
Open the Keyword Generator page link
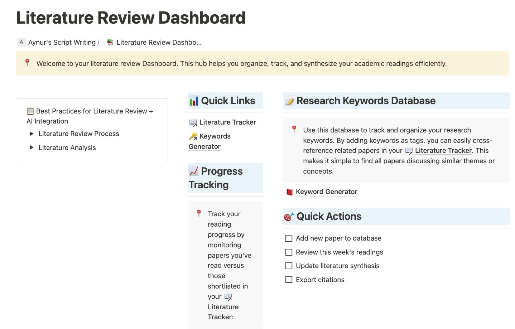(327, 192)
